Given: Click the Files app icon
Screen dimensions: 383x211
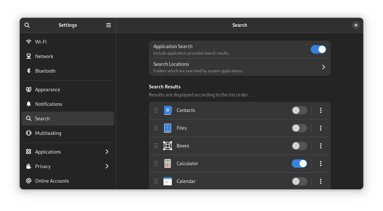Looking at the screenshot, I should [x=167, y=128].
